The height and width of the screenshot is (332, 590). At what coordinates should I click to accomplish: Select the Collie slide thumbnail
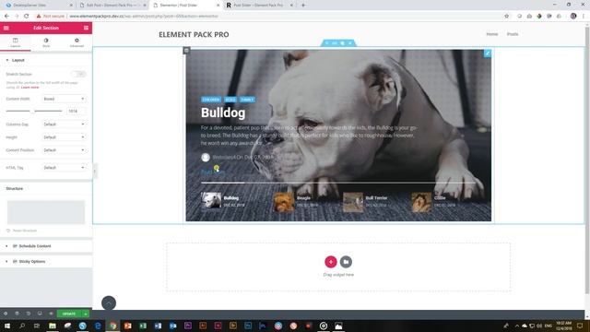point(421,202)
